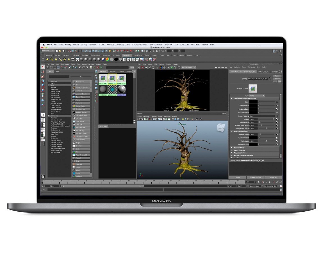This screenshot has width=323, height=253.
Task: Toggle the Diffuse map checker button
Action: (x=277, y=119)
